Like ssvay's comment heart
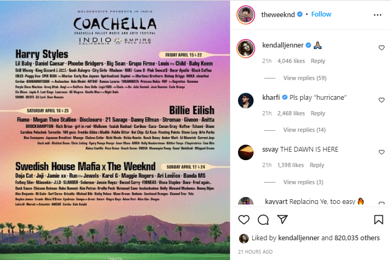Image resolution: width=391 pixels, height=260 pixels. 381,152
